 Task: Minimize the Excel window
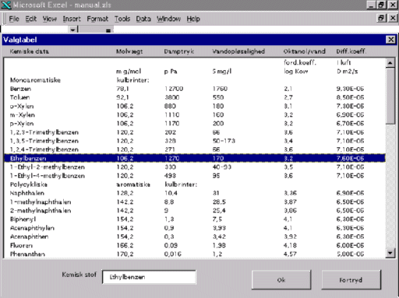pos(371,5)
